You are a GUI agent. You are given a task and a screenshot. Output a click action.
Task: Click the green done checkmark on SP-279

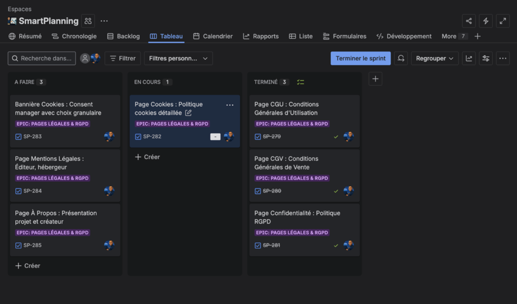[x=336, y=137]
